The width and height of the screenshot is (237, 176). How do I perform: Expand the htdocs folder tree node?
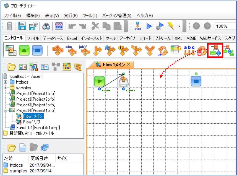coord(6,82)
